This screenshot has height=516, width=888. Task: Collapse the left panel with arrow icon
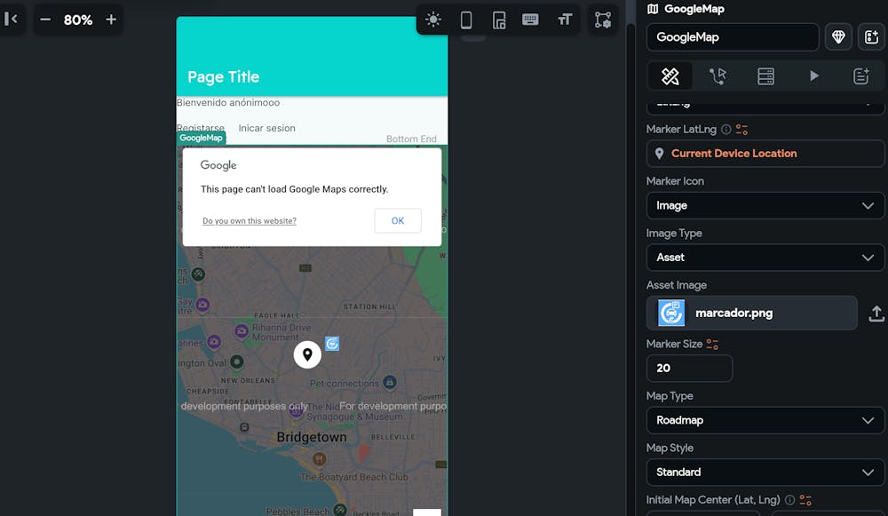11,20
